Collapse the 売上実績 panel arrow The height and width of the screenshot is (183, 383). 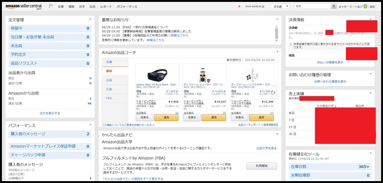371,93
